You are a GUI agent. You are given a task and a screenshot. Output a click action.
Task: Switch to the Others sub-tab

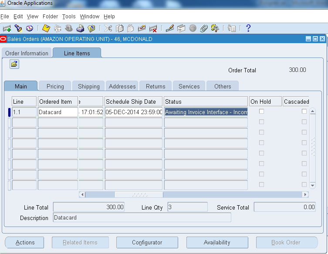point(223,86)
